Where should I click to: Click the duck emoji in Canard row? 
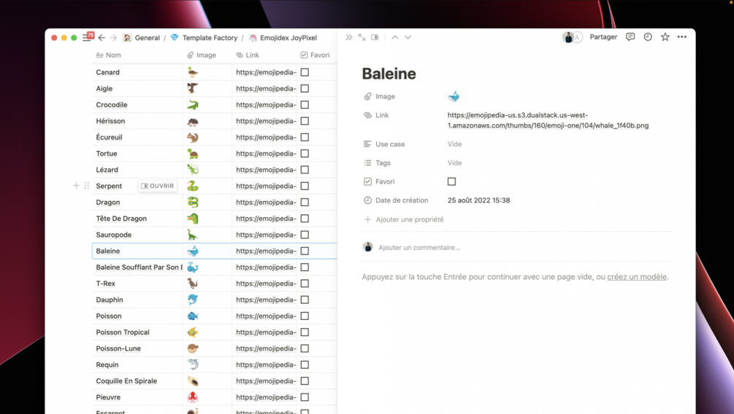click(x=193, y=72)
